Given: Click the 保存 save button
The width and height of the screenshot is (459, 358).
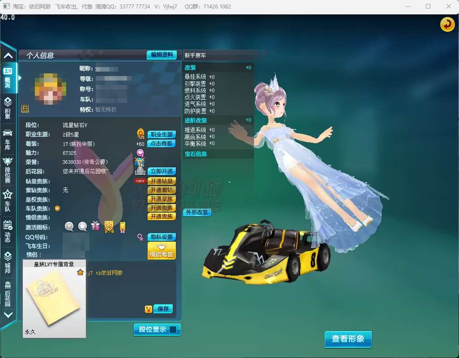Looking at the screenshot, I should pyautogui.click(x=163, y=308).
